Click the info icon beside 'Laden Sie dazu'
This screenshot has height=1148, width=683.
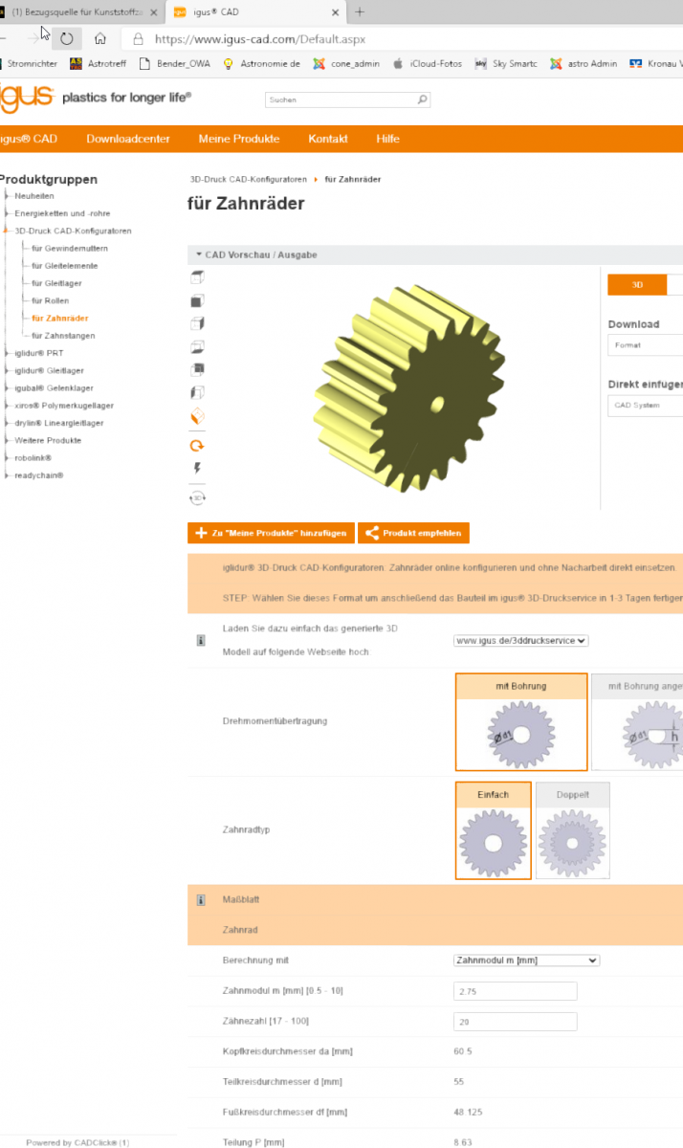pos(201,641)
